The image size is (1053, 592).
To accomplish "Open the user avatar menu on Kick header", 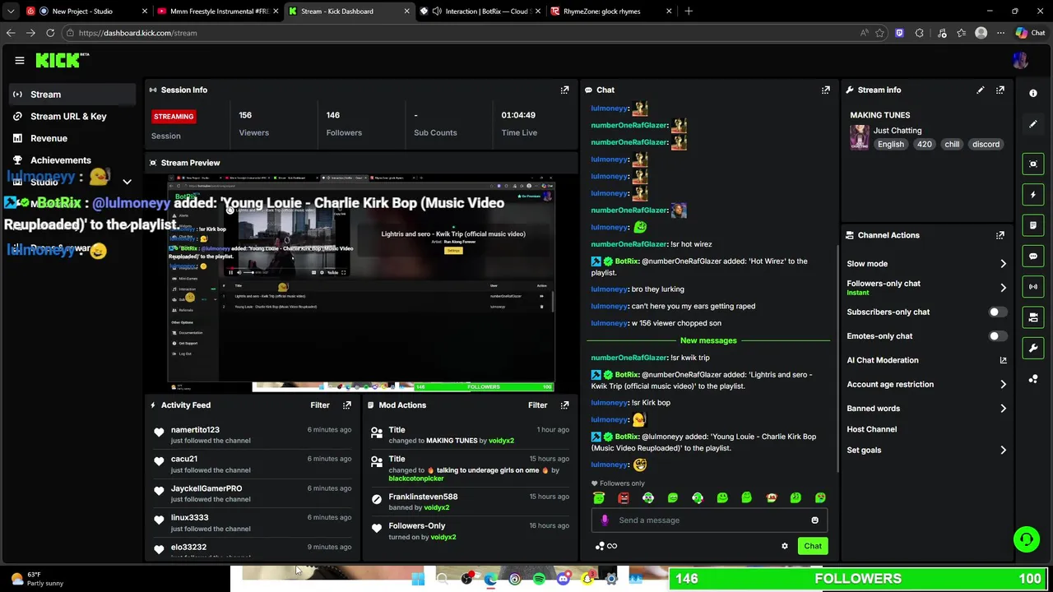I will tap(1020, 60).
